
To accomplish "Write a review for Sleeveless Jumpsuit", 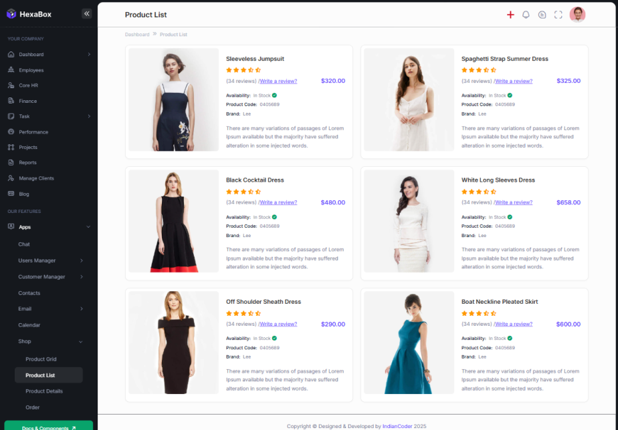I will 278,81.
